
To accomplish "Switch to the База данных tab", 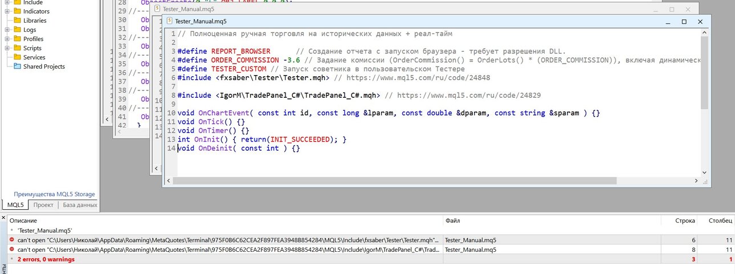I will pyautogui.click(x=80, y=205).
